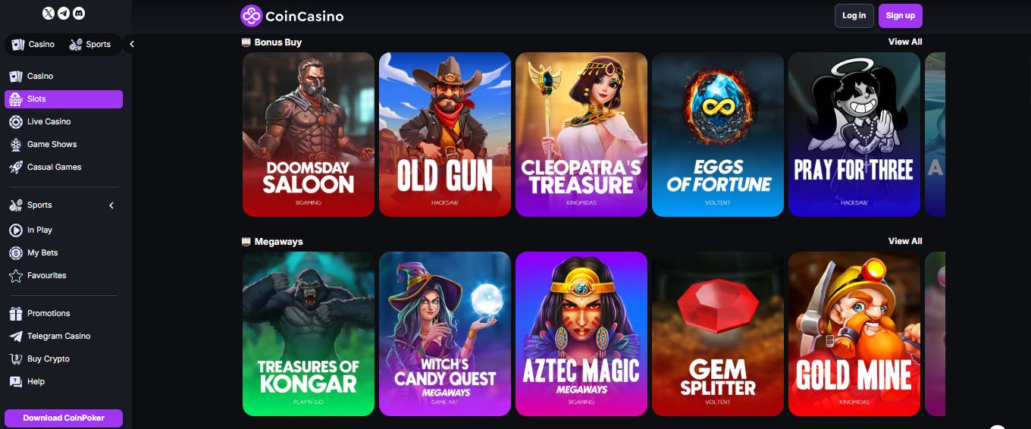Viewport: 1031px width, 429px height.
Task: View All Bonus Buy games
Action: pos(905,42)
